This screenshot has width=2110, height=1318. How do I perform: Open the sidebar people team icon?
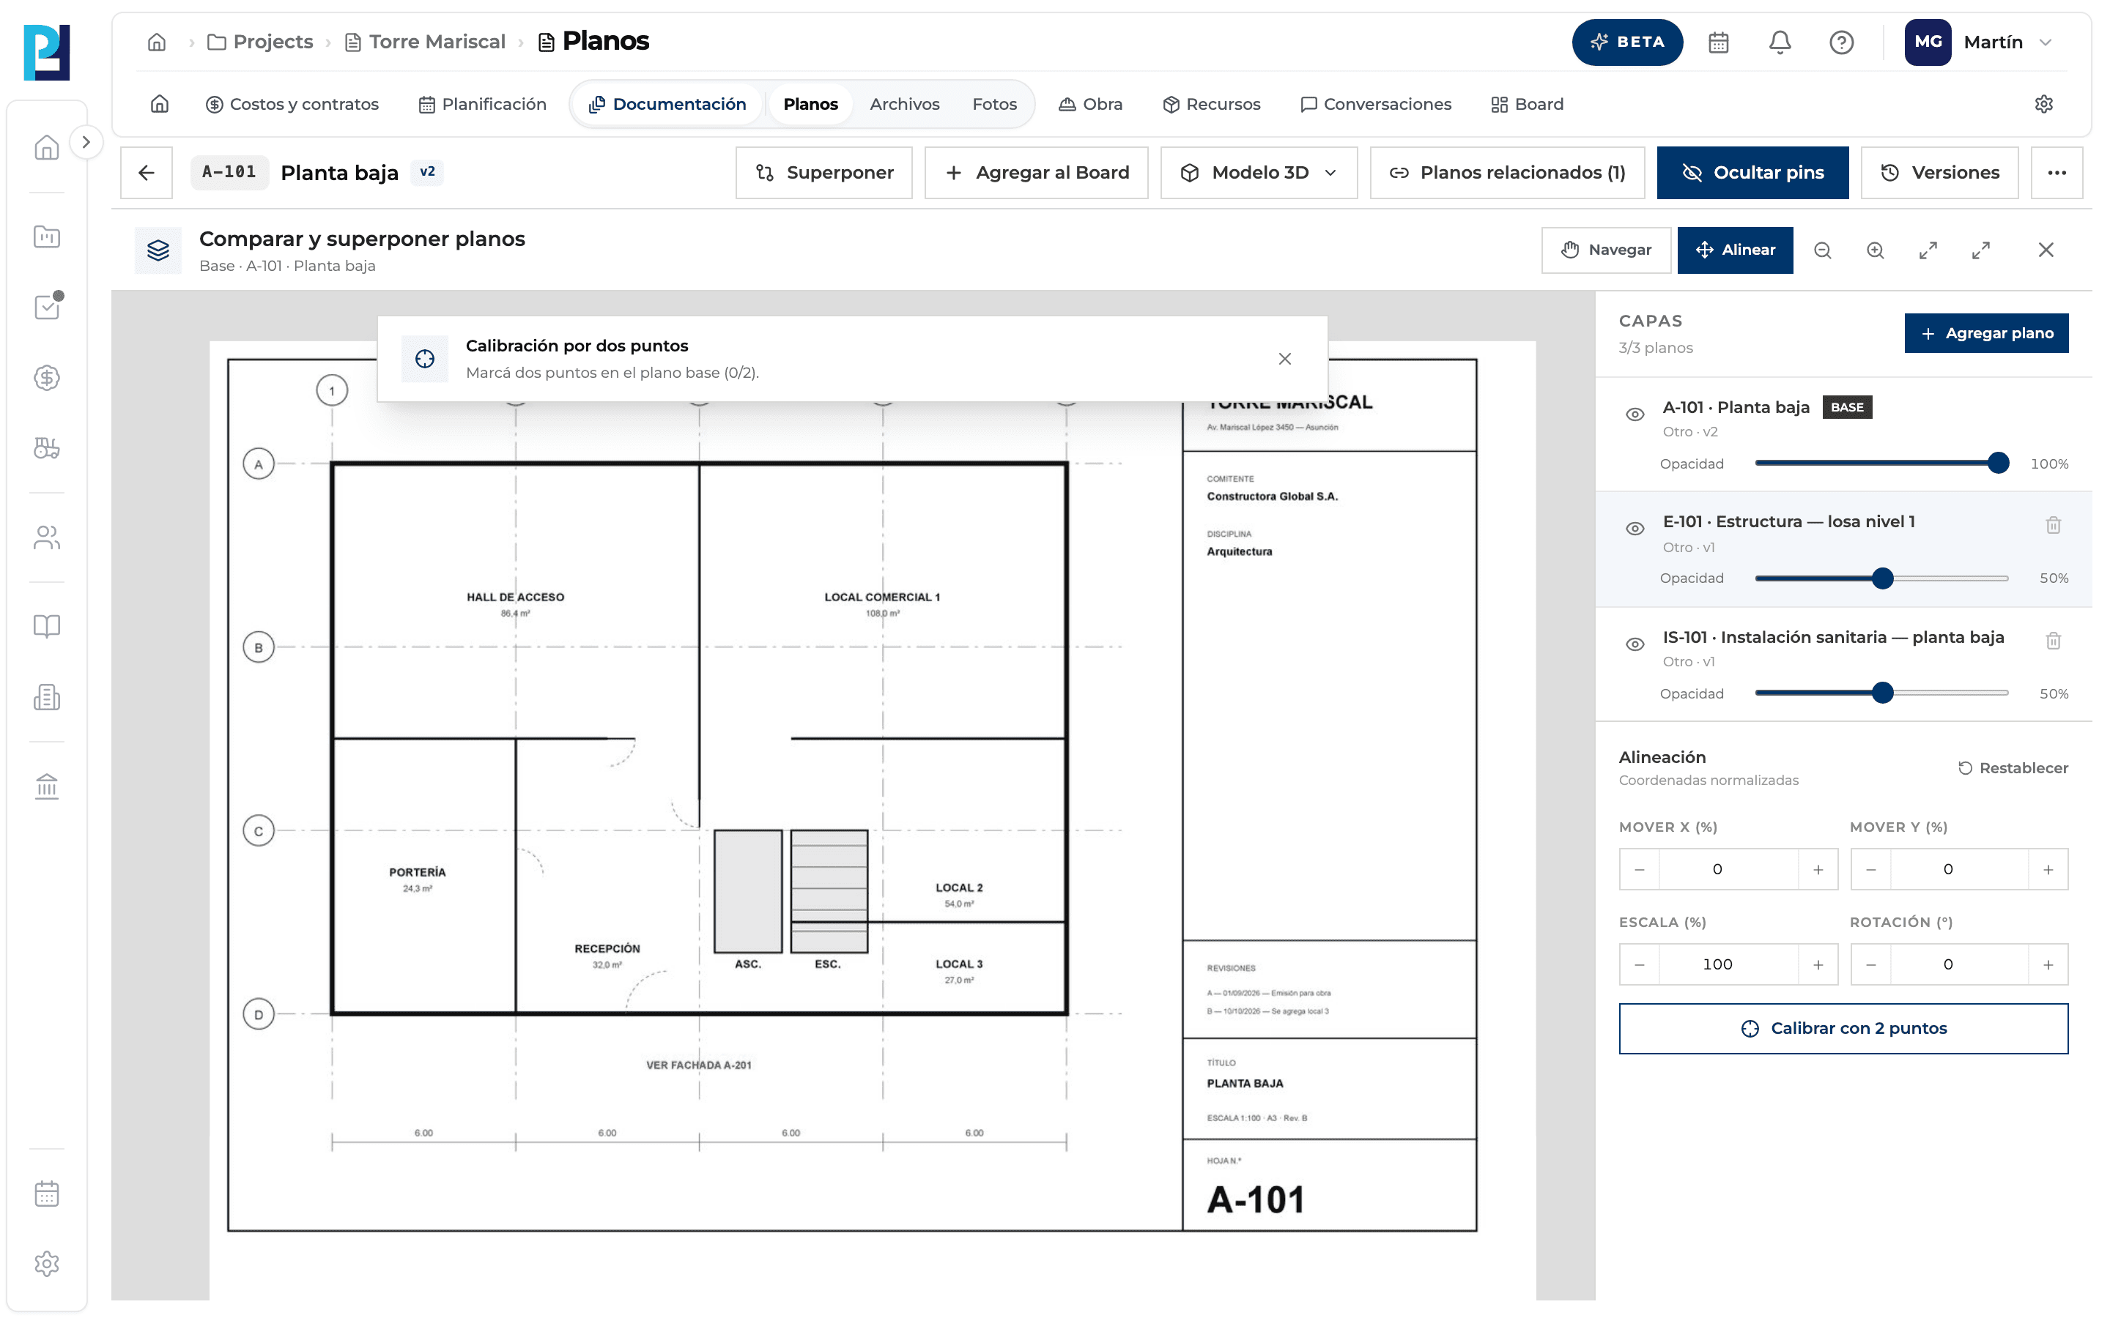tap(47, 538)
